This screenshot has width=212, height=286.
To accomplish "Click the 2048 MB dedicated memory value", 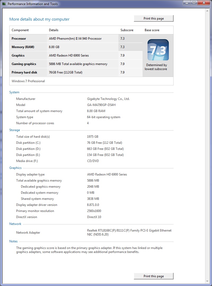I will [93, 187].
